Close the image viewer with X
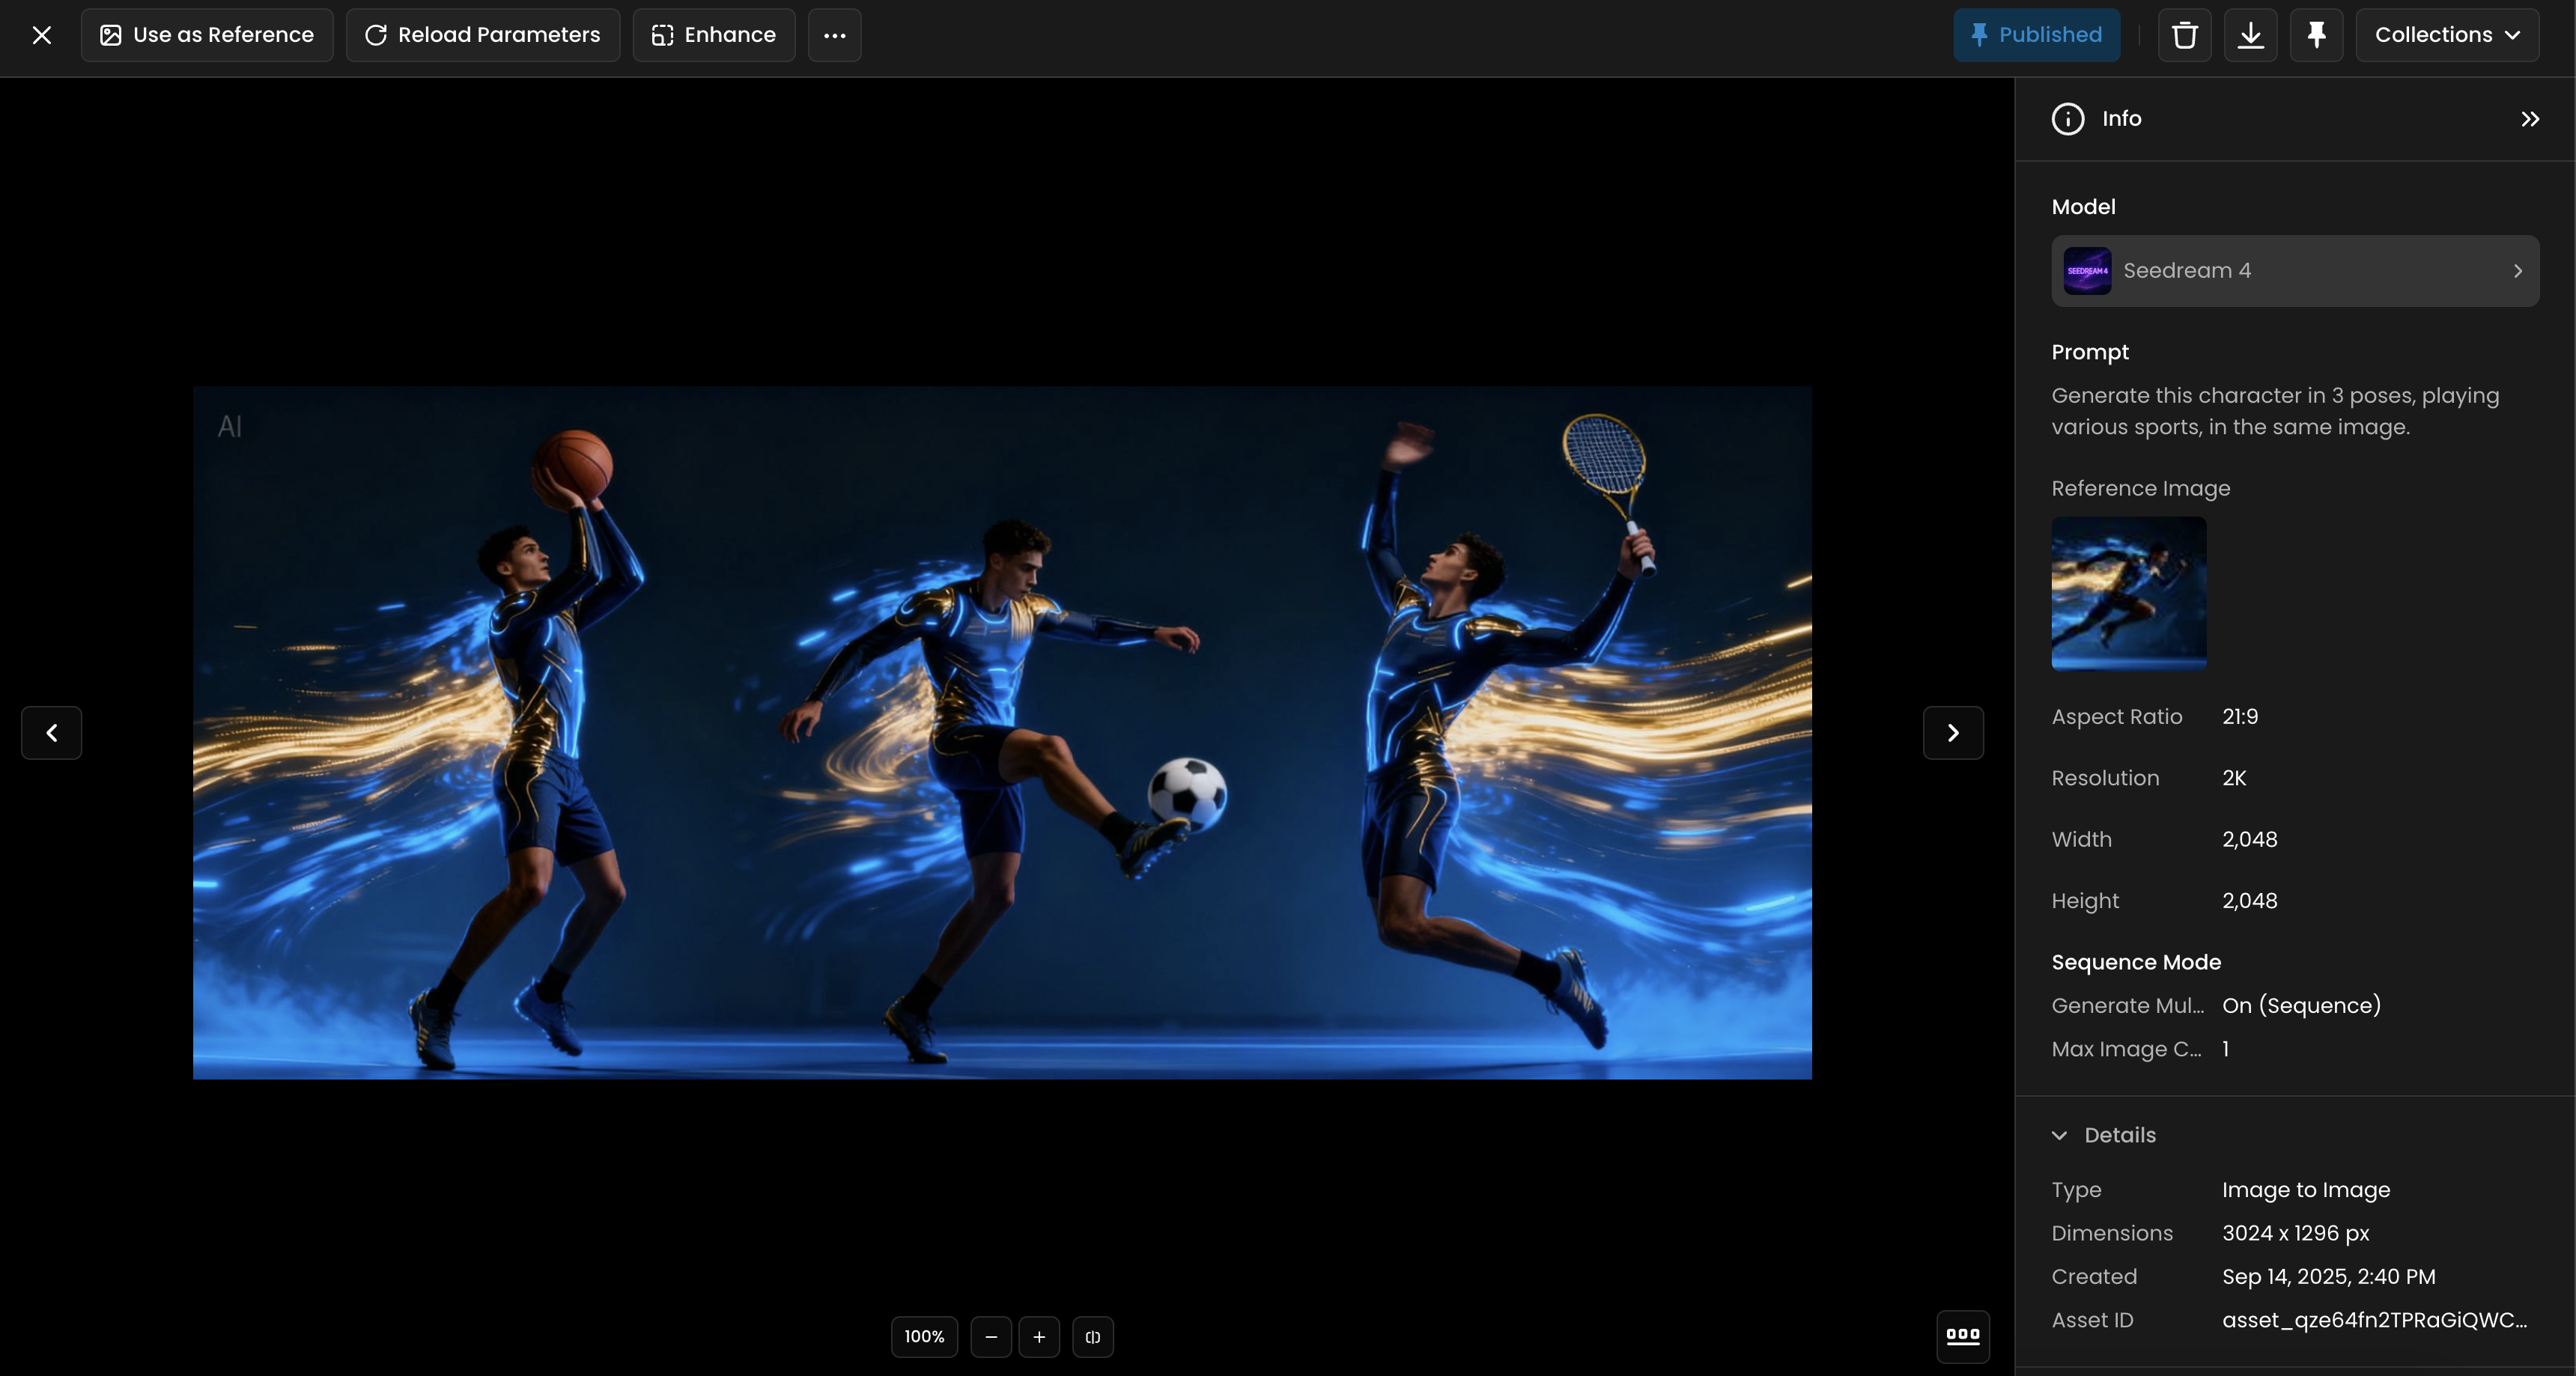This screenshot has width=2576, height=1376. 41,35
